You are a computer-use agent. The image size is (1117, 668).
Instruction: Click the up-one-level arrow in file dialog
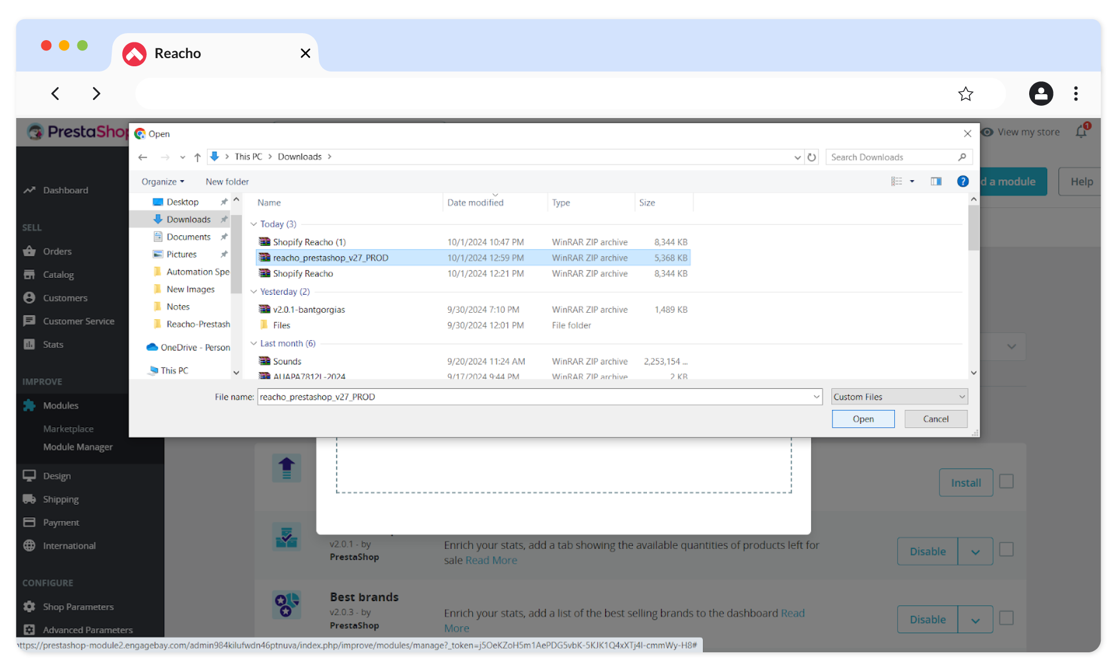[x=197, y=157]
